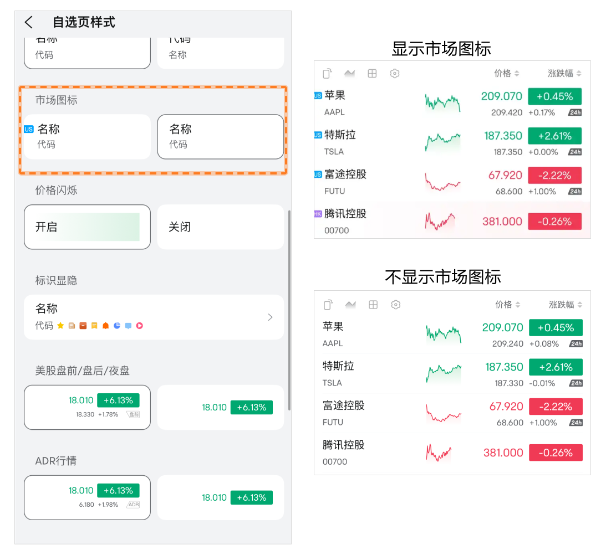Click the grid icon in the 显示市场图标 preview
The image size is (606, 555).
372,73
